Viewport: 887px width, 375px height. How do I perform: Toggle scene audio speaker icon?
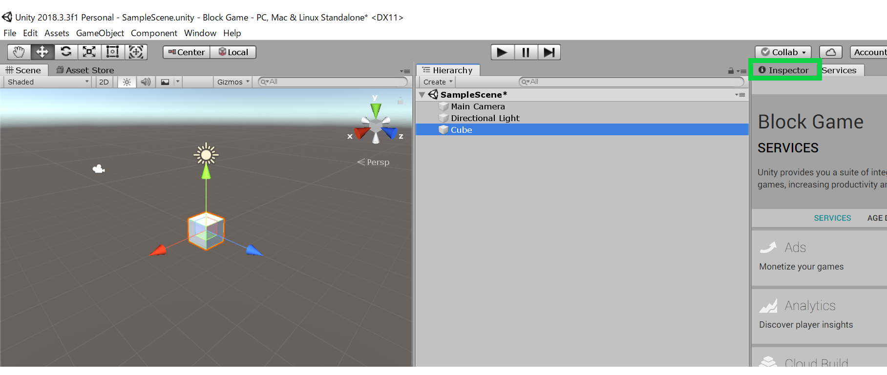click(146, 82)
